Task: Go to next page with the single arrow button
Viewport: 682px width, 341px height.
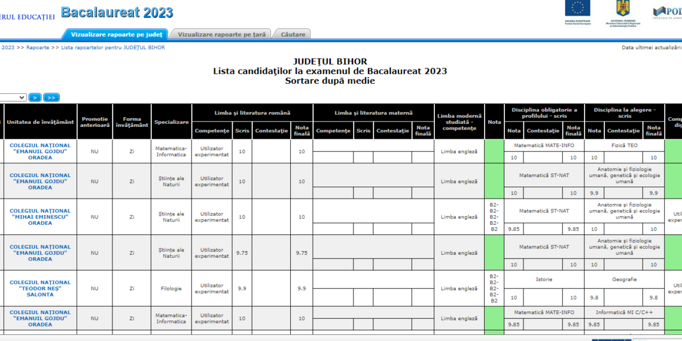Action: click(35, 98)
